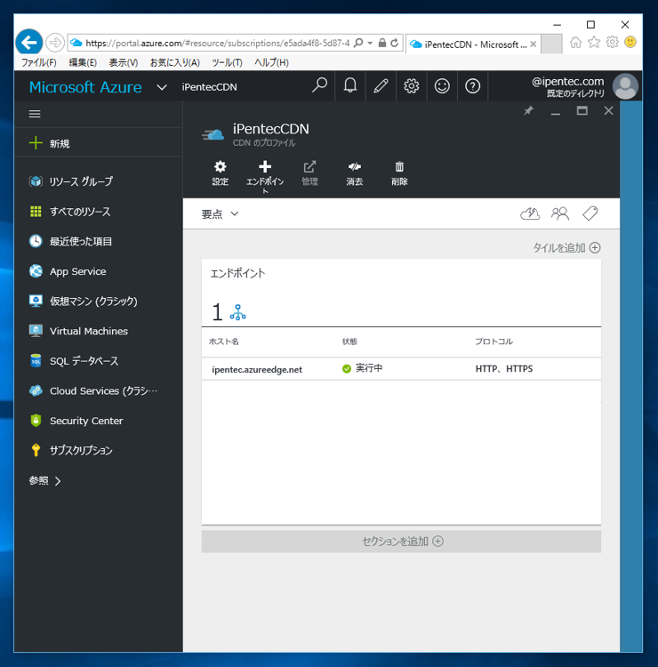Click the browser home icon

[x=575, y=42]
